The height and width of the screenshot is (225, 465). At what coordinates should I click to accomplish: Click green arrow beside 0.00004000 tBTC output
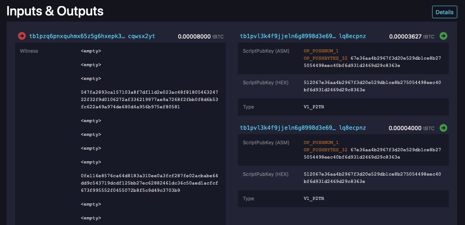(x=443, y=128)
